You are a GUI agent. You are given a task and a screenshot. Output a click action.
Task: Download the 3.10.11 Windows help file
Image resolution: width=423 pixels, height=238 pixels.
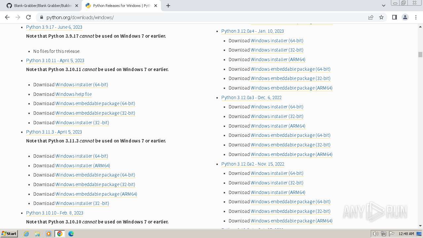73,94
